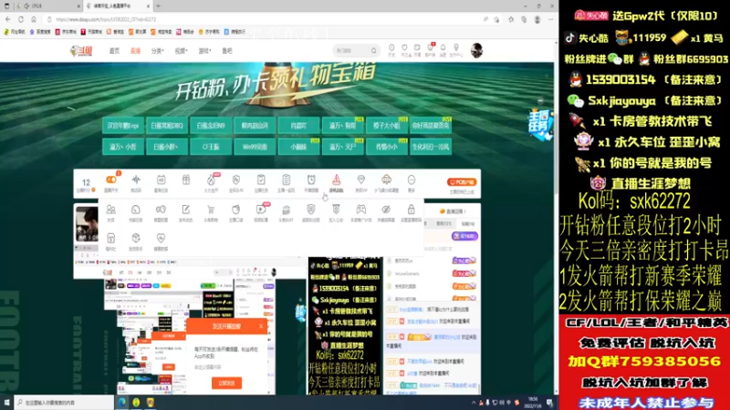Click the orange PC客户端 button
Screen dimensions: 730x410
coord(462,182)
